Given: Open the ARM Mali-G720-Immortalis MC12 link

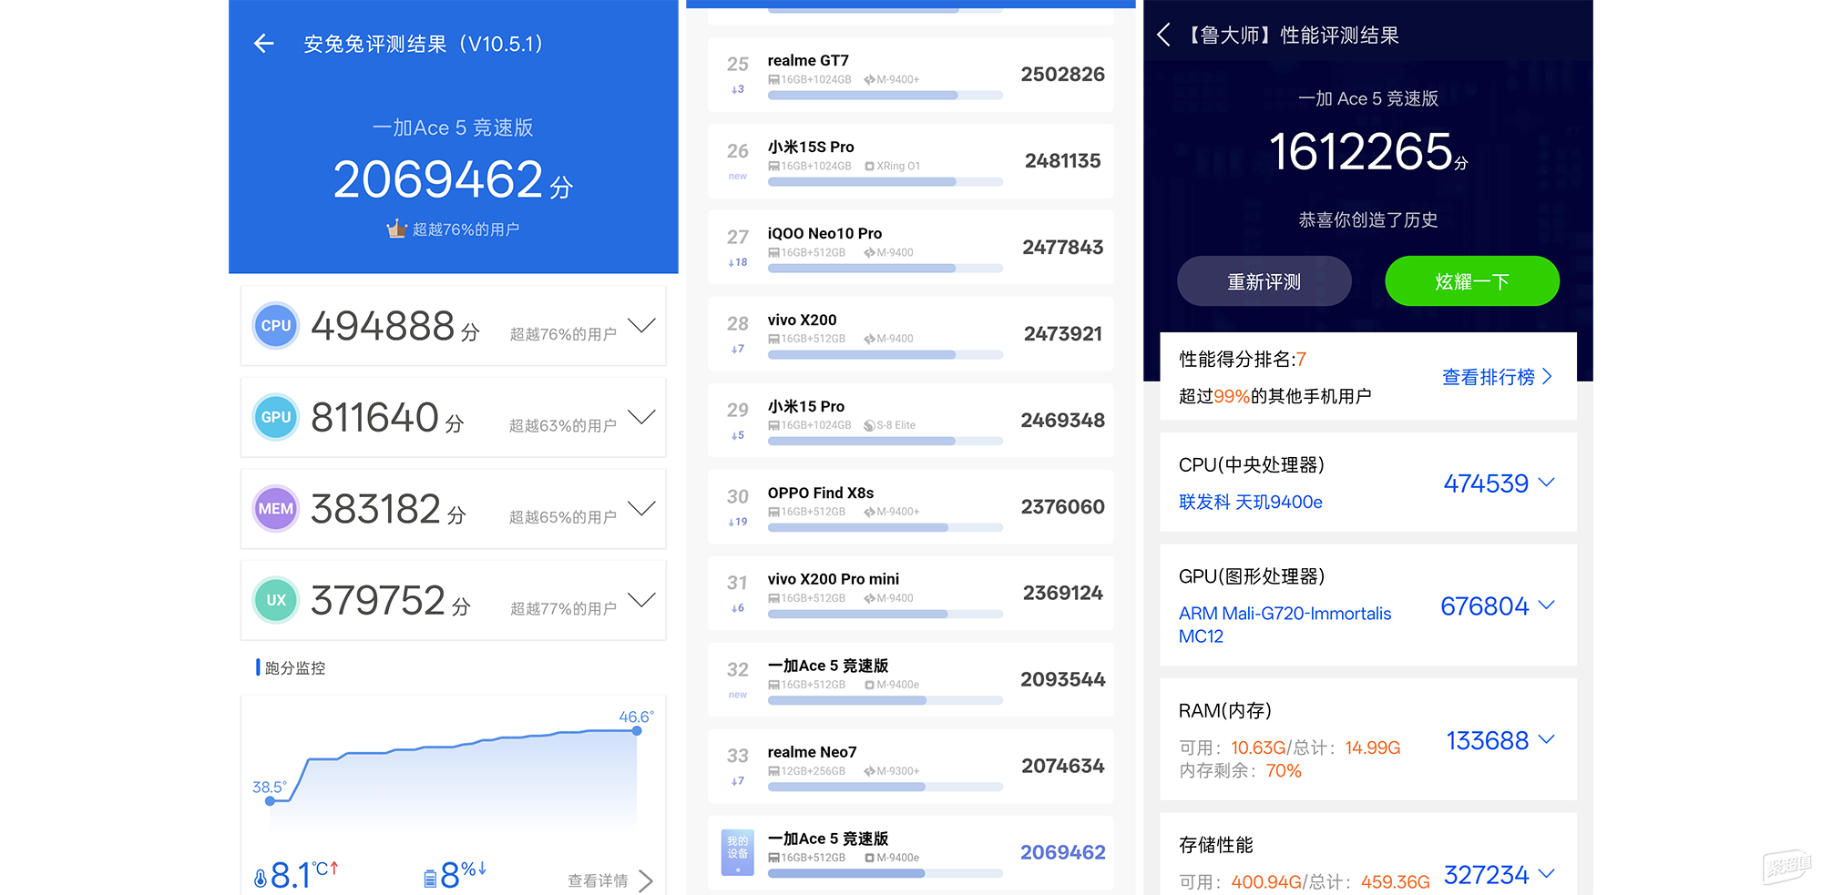Looking at the screenshot, I should (x=1285, y=625).
